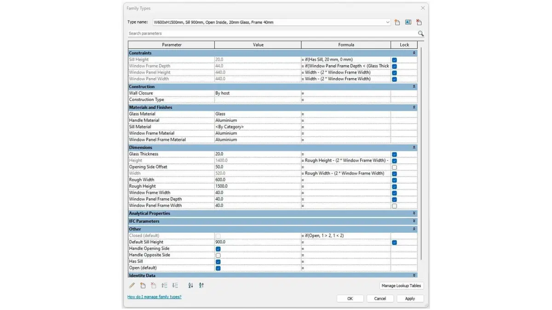Toggle the lock for Default Sill Height
This screenshot has width=552, height=310.
click(x=394, y=242)
